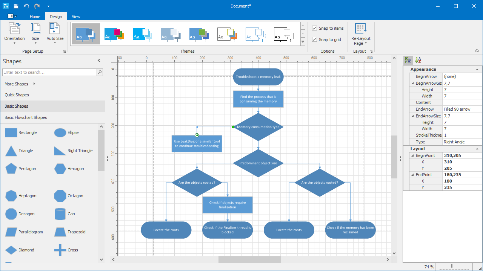Pick the Can shape

click(x=65, y=214)
